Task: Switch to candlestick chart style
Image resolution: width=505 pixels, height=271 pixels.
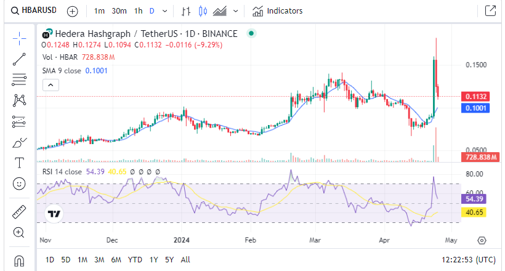Action: pos(203,11)
